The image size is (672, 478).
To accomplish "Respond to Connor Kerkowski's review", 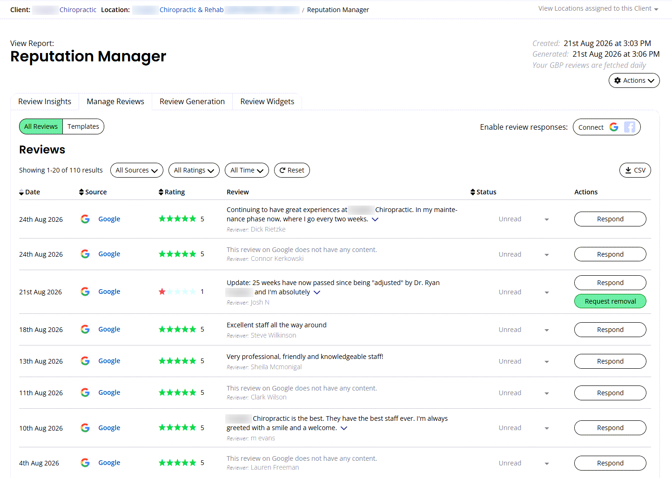I will click(610, 254).
